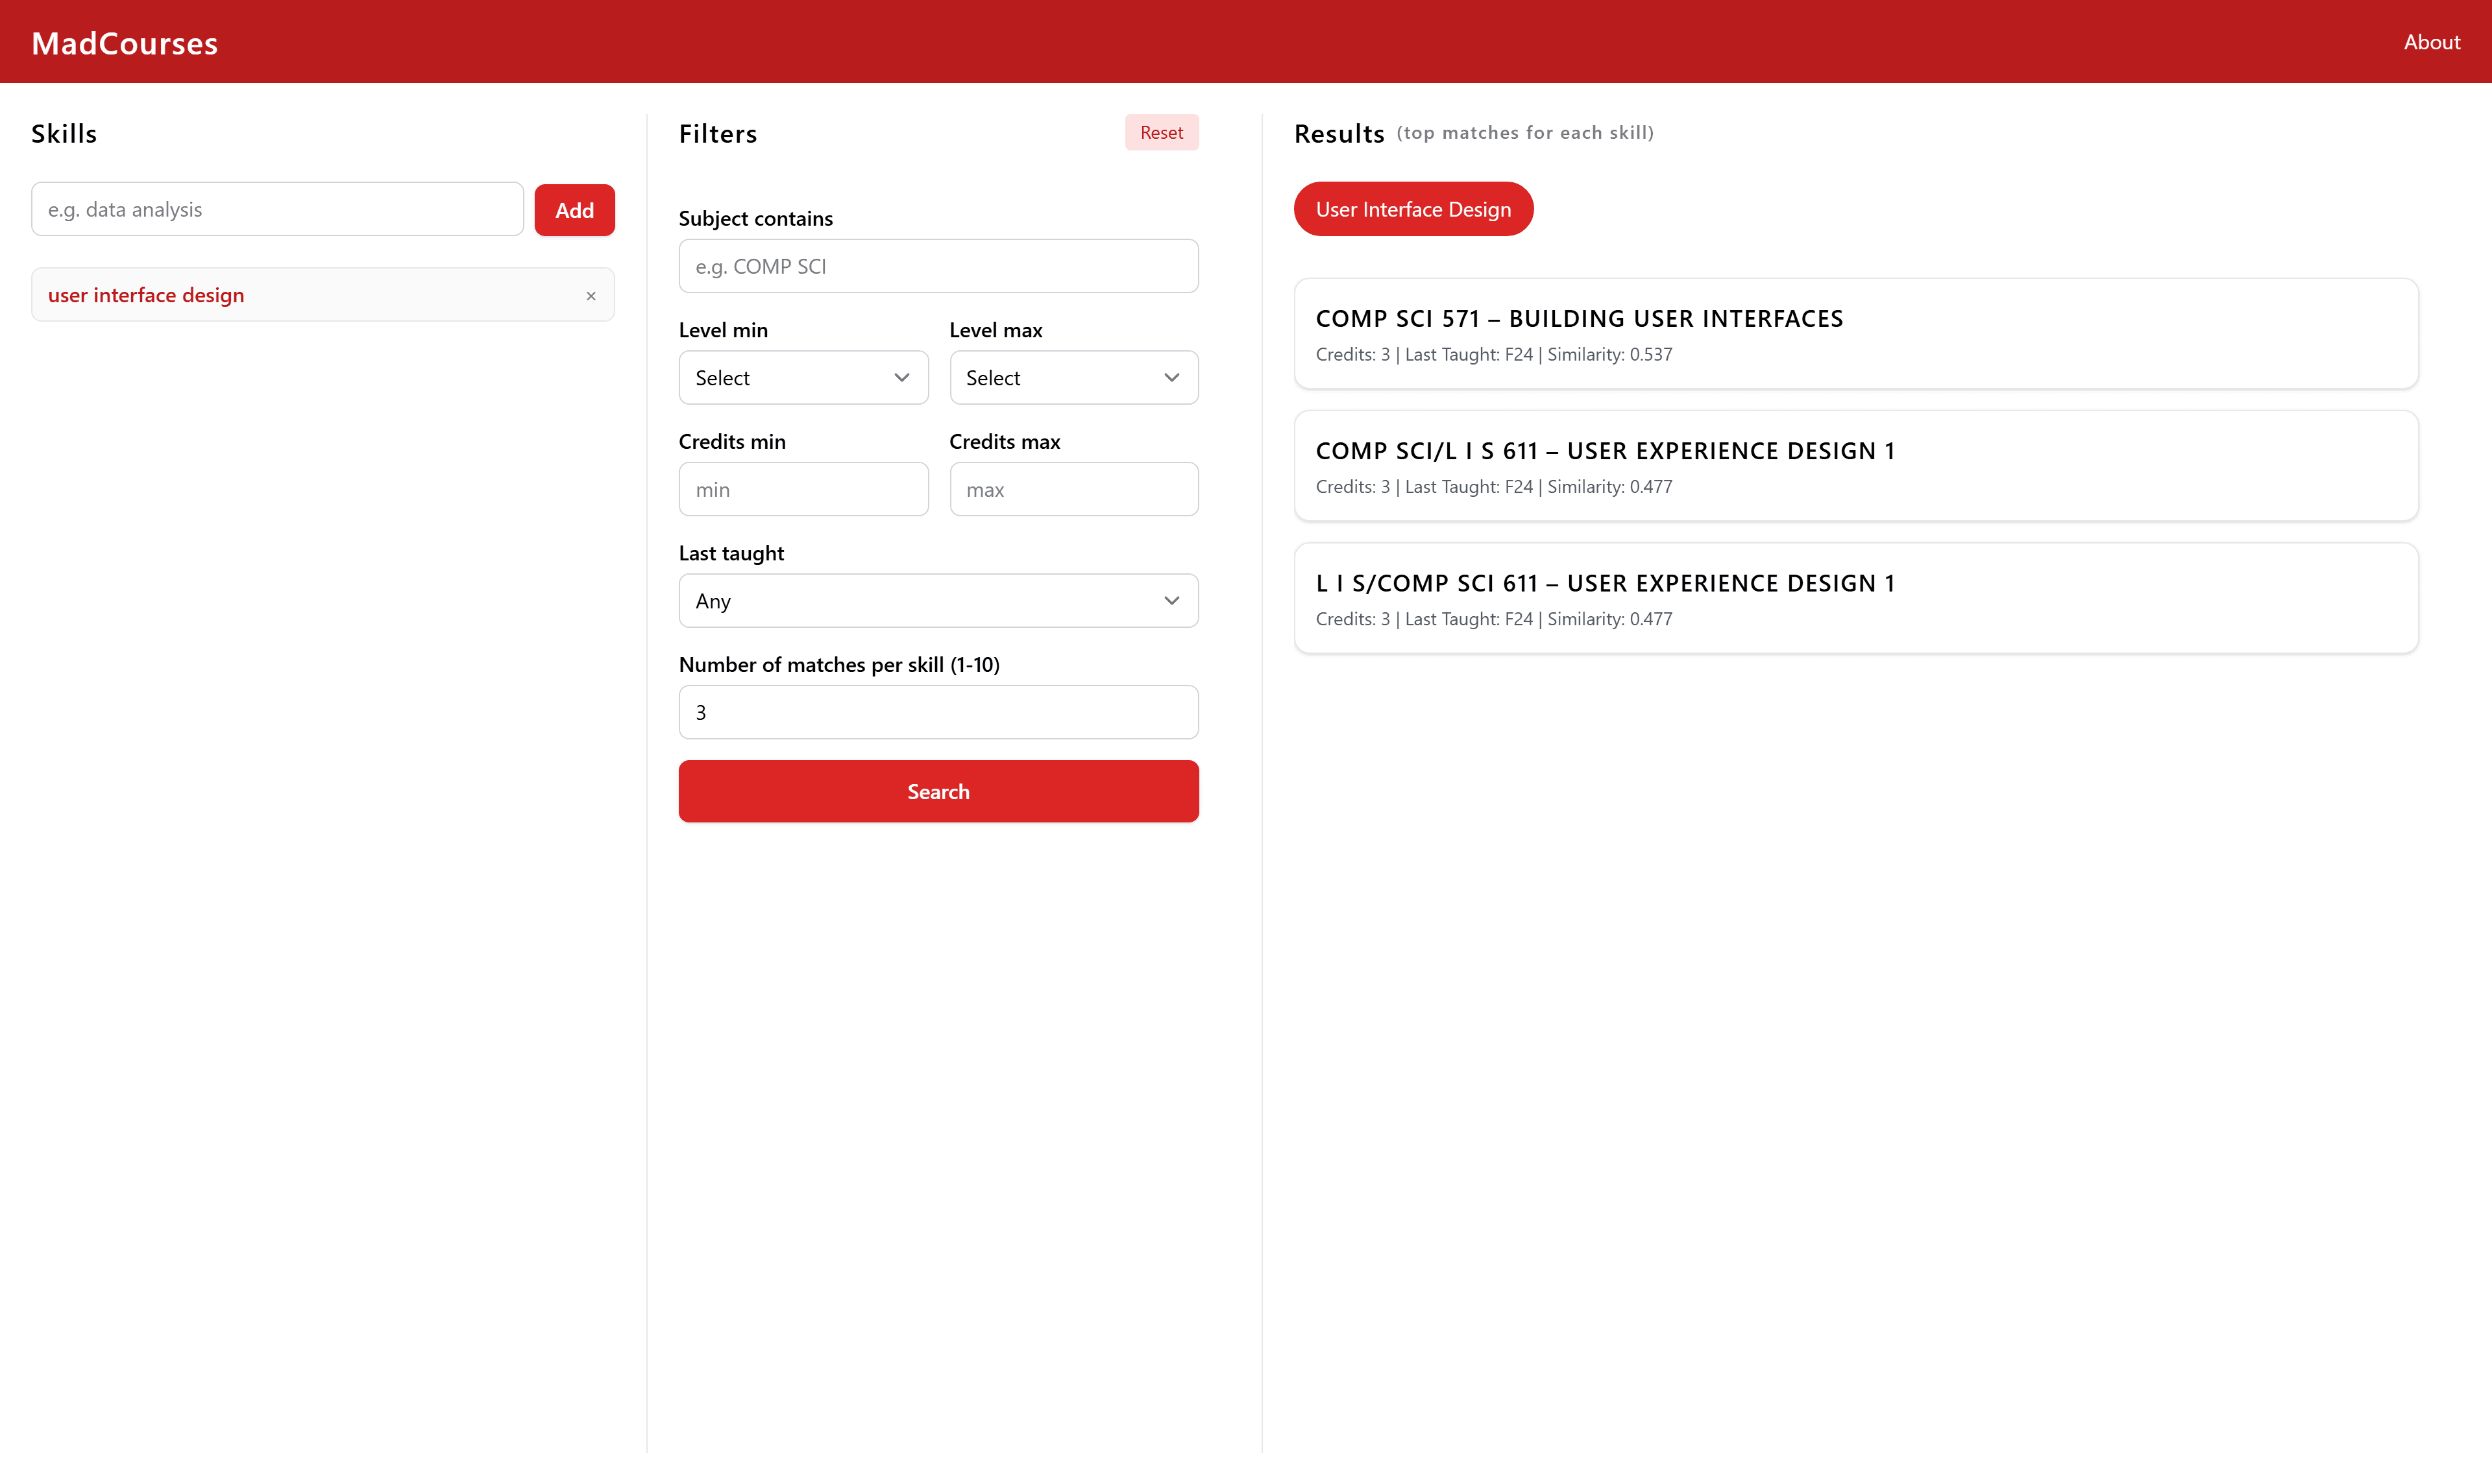Remove the user interface design skill
Viewport: 2492px width, 1484px height.
tap(591, 296)
